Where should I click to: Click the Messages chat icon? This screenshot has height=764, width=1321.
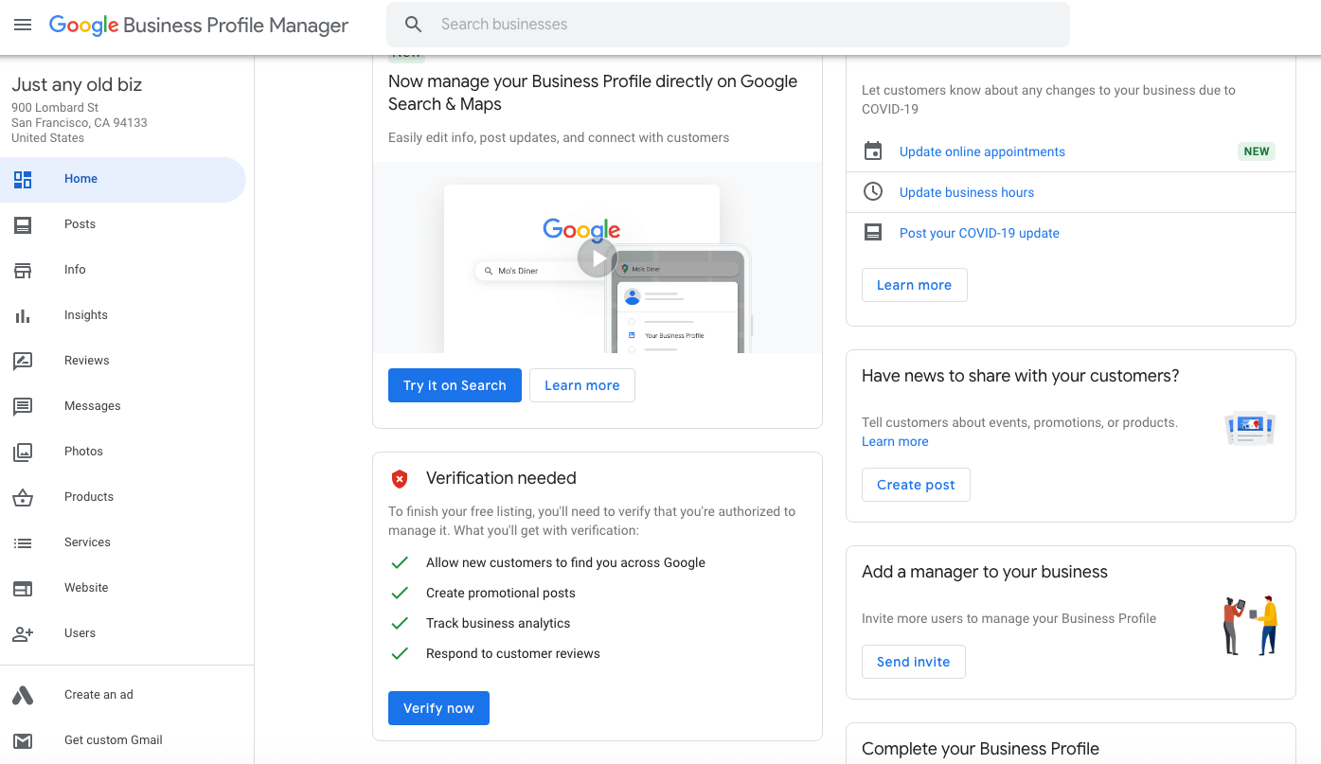[x=23, y=406]
